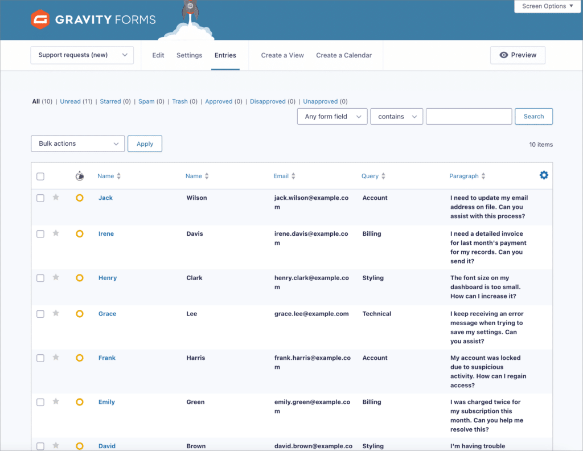This screenshot has height=451, width=583.
Task: Switch to the Edit tab
Action: click(x=158, y=55)
